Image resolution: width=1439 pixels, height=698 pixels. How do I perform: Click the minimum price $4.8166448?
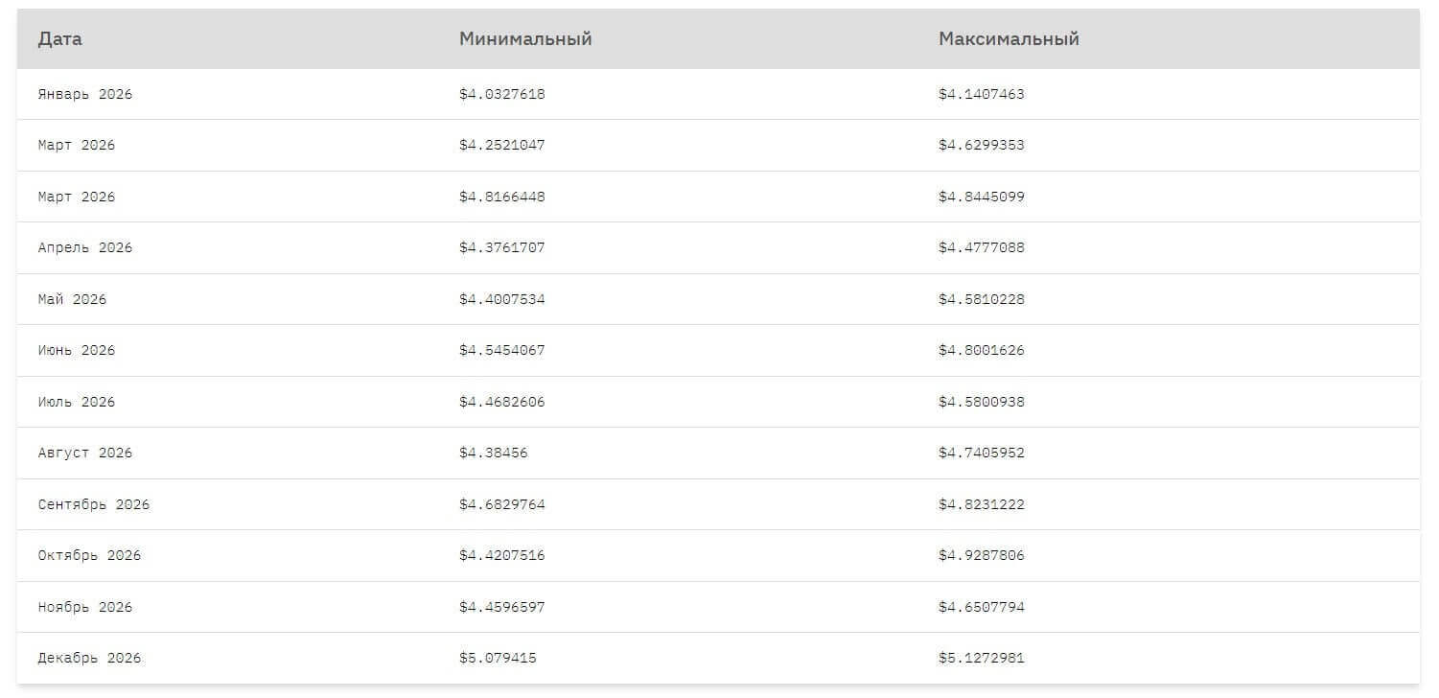point(501,197)
